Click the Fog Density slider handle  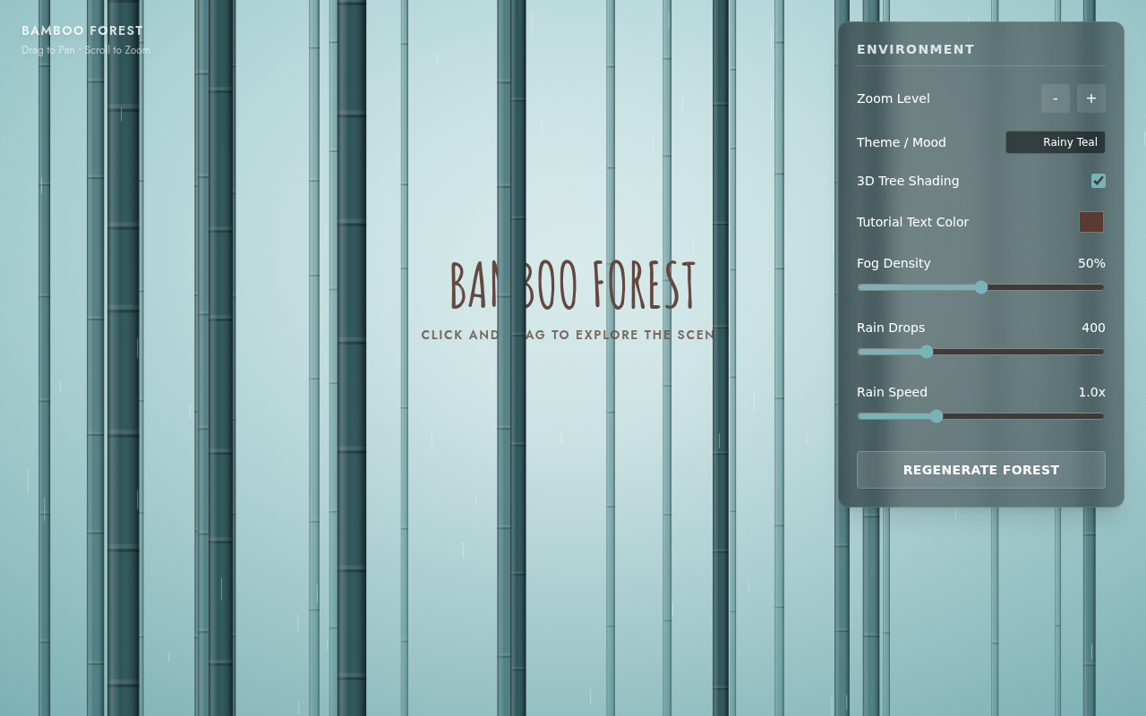coord(981,287)
